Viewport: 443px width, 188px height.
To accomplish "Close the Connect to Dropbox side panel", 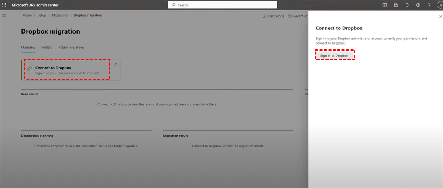I will 440,17.
